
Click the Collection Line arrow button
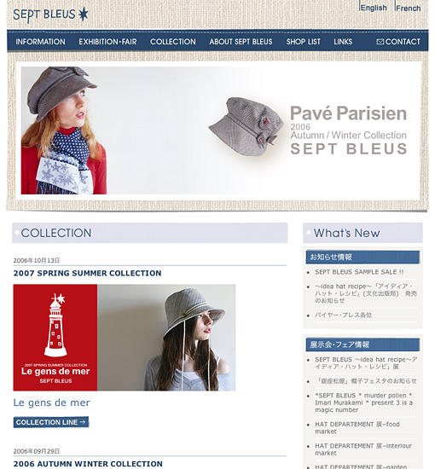(x=51, y=422)
